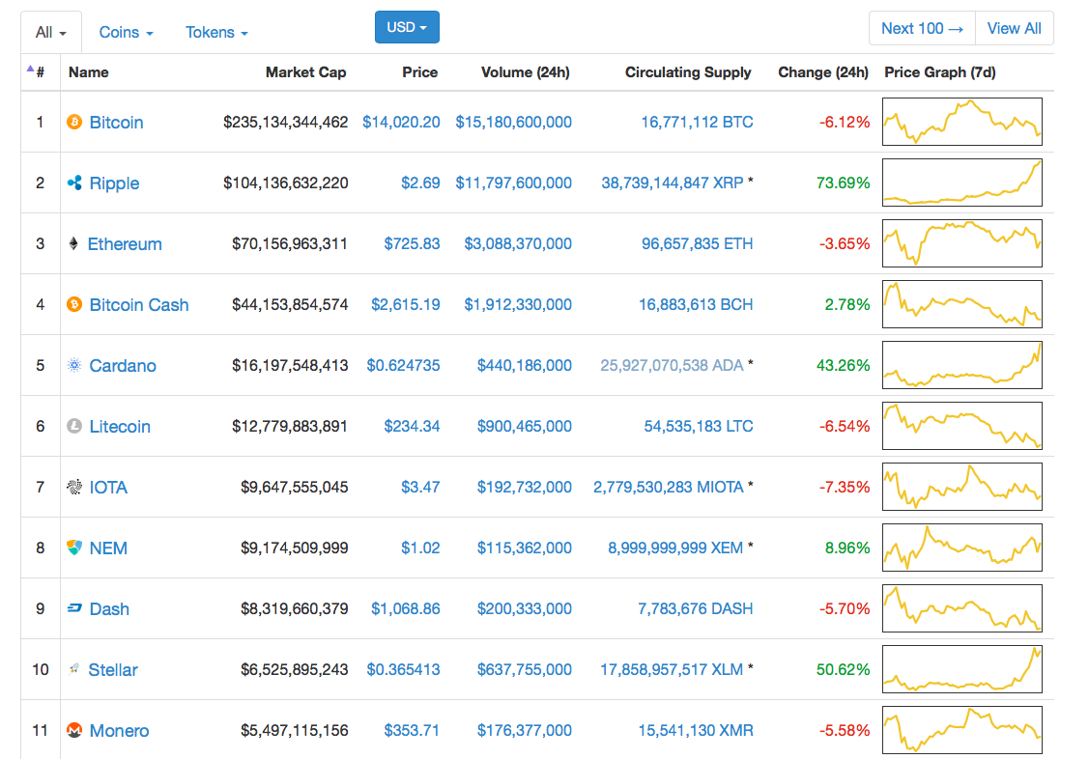
Task: Open Ethereum 7-day price graph
Action: (x=961, y=243)
